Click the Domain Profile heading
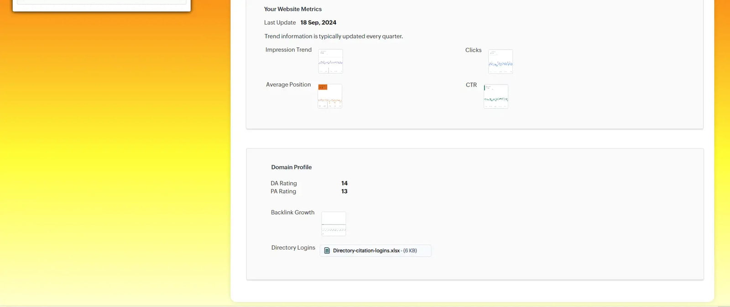730x307 pixels. click(x=291, y=167)
